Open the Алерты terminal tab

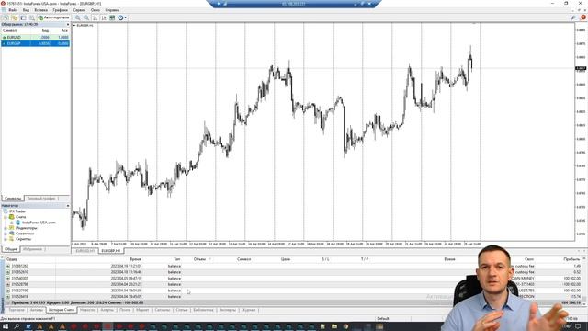(x=107, y=310)
